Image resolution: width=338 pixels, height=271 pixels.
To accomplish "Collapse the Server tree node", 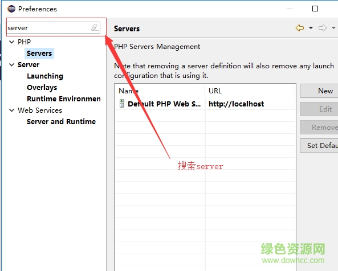I will (x=11, y=65).
